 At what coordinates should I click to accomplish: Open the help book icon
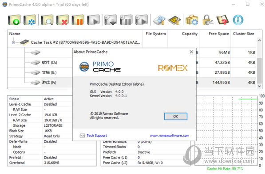coord(223,20)
